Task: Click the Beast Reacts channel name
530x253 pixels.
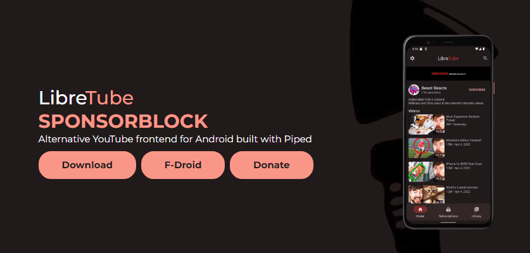Action: [x=434, y=88]
